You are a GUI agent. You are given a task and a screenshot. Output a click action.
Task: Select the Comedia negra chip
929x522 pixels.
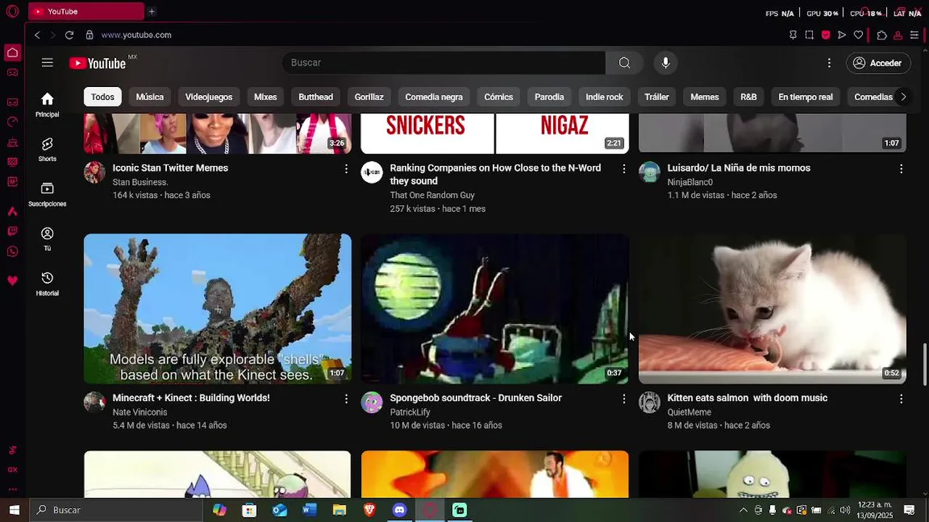[x=434, y=97]
